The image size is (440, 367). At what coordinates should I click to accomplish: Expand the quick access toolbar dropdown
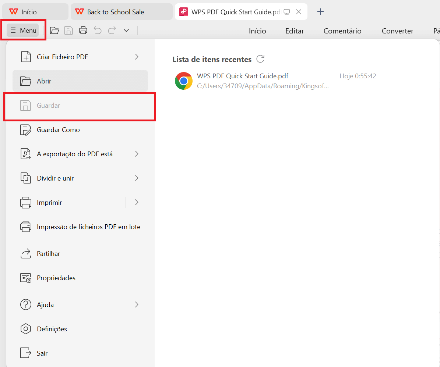coord(126,30)
